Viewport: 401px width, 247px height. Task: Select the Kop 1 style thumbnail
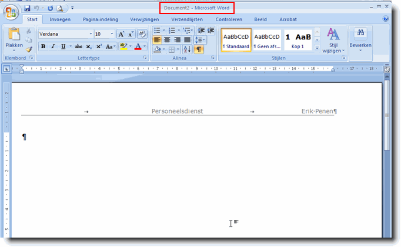(x=298, y=39)
